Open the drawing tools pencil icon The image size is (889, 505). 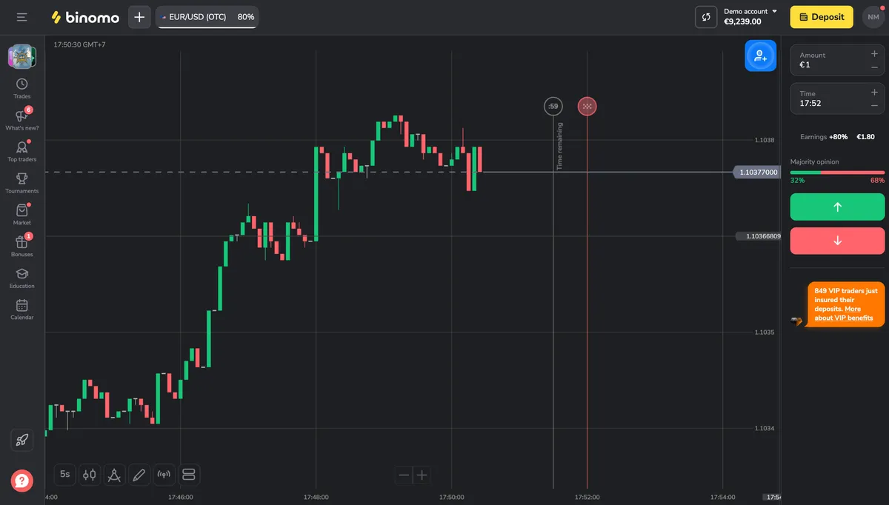[x=139, y=474]
